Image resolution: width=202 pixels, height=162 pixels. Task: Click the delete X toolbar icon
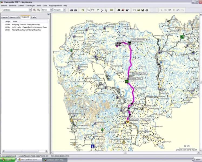174,10
